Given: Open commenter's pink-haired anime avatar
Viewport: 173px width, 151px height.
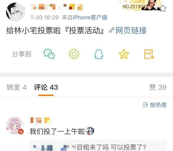Looking at the screenshot, I should 15,126.
